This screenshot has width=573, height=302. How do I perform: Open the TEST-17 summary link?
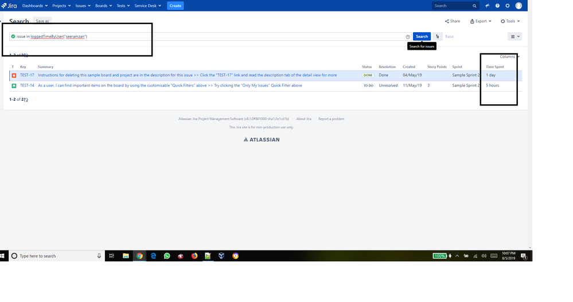click(x=188, y=75)
